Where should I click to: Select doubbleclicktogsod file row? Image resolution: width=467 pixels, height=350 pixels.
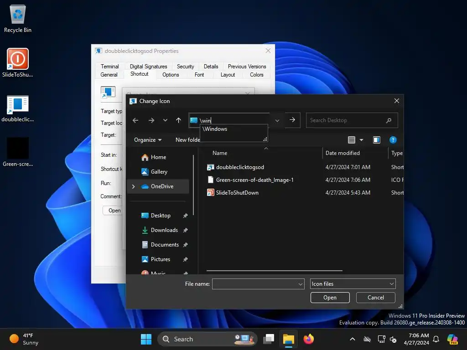(304, 167)
